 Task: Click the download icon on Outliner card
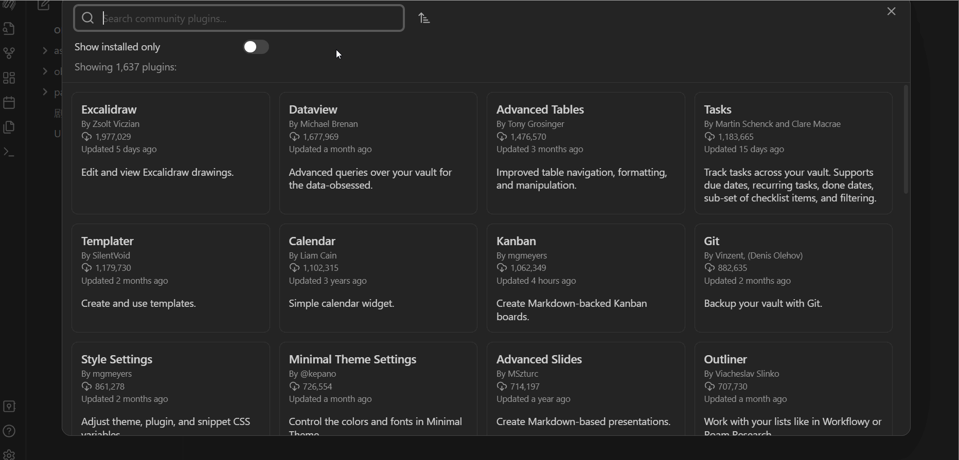pyautogui.click(x=709, y=387)
